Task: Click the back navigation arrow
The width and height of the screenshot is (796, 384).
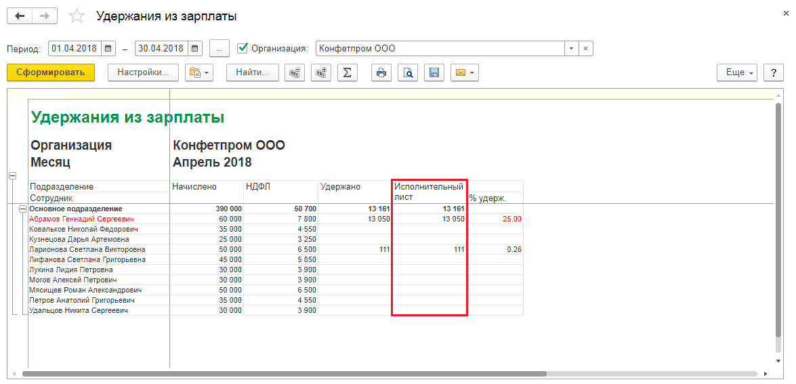Action: click(x=20, y=16)
